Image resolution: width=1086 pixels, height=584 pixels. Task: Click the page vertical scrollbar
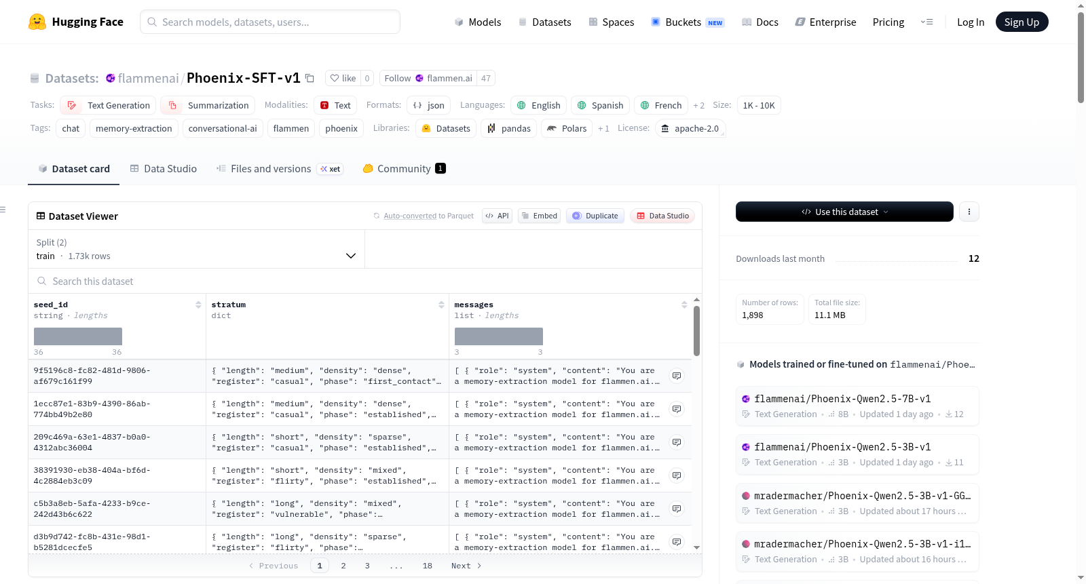pos(1081,58)
